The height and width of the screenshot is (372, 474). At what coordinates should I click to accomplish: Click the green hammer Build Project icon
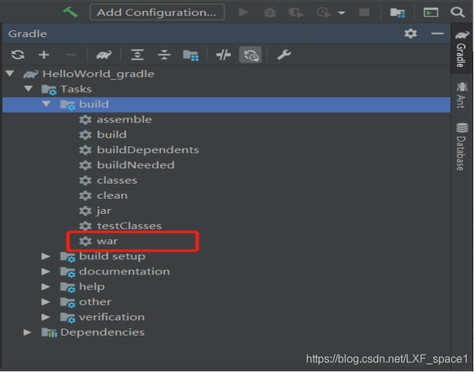[x=70, y=12]
